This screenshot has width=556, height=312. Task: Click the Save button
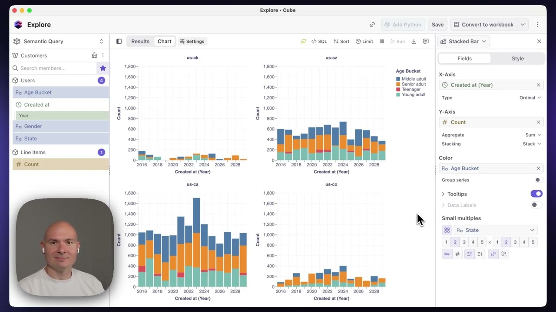(437, 25)
